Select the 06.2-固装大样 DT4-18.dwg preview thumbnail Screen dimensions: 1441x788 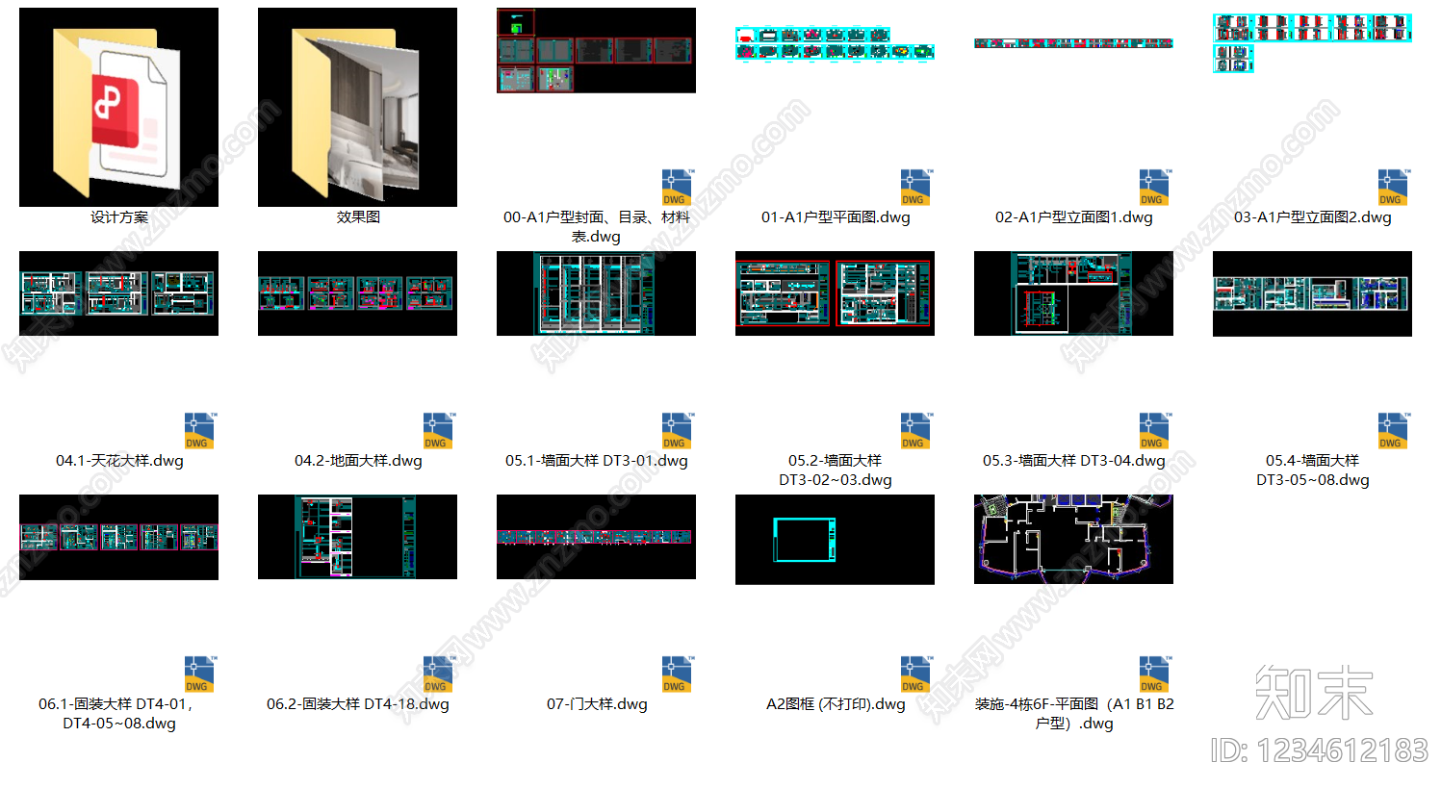[357, 537]
